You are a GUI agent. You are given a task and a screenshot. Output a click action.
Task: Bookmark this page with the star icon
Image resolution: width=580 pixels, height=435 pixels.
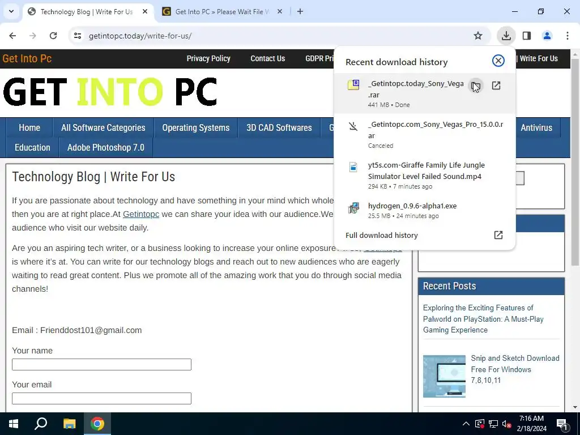(478, 36)
